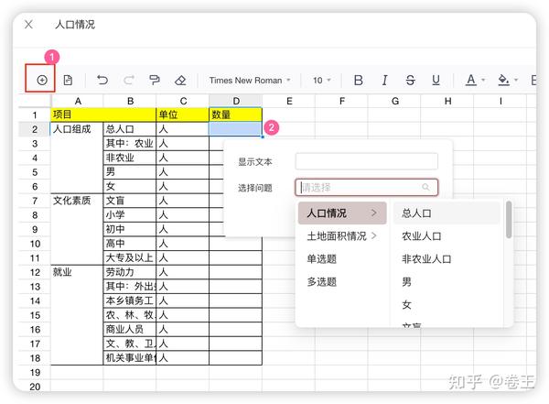Image resolution: width=549 pixels, height=404 pixels.
Task: Select column H header
Action: tap(447, 102)
